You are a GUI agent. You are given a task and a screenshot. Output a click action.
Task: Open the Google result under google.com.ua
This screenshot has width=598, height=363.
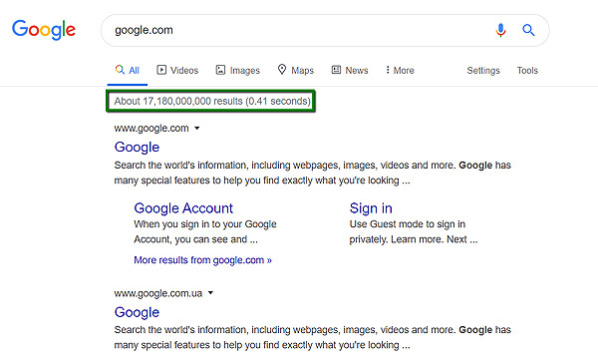[x=137, y=312]
